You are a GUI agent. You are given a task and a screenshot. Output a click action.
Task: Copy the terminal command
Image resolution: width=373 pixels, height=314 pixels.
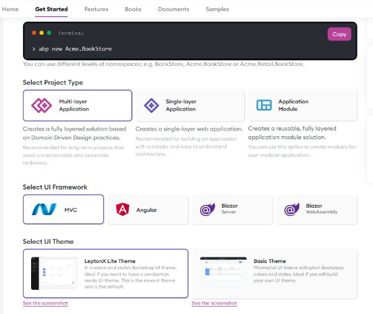pyautogui.click(x=339, y=34)
